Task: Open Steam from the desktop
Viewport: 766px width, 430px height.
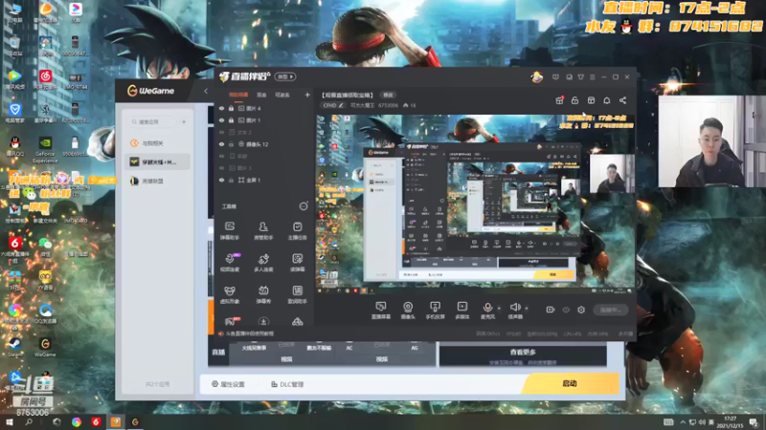Action: 14,347
